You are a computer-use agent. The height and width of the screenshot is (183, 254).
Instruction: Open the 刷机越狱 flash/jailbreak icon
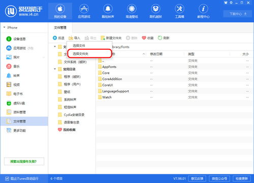pos(155,11)
